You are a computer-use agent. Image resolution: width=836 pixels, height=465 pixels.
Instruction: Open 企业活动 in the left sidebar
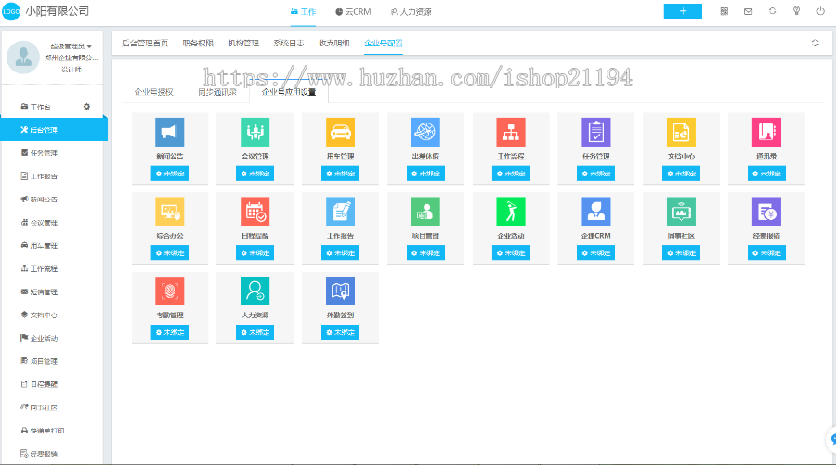(x=39, y=338)
